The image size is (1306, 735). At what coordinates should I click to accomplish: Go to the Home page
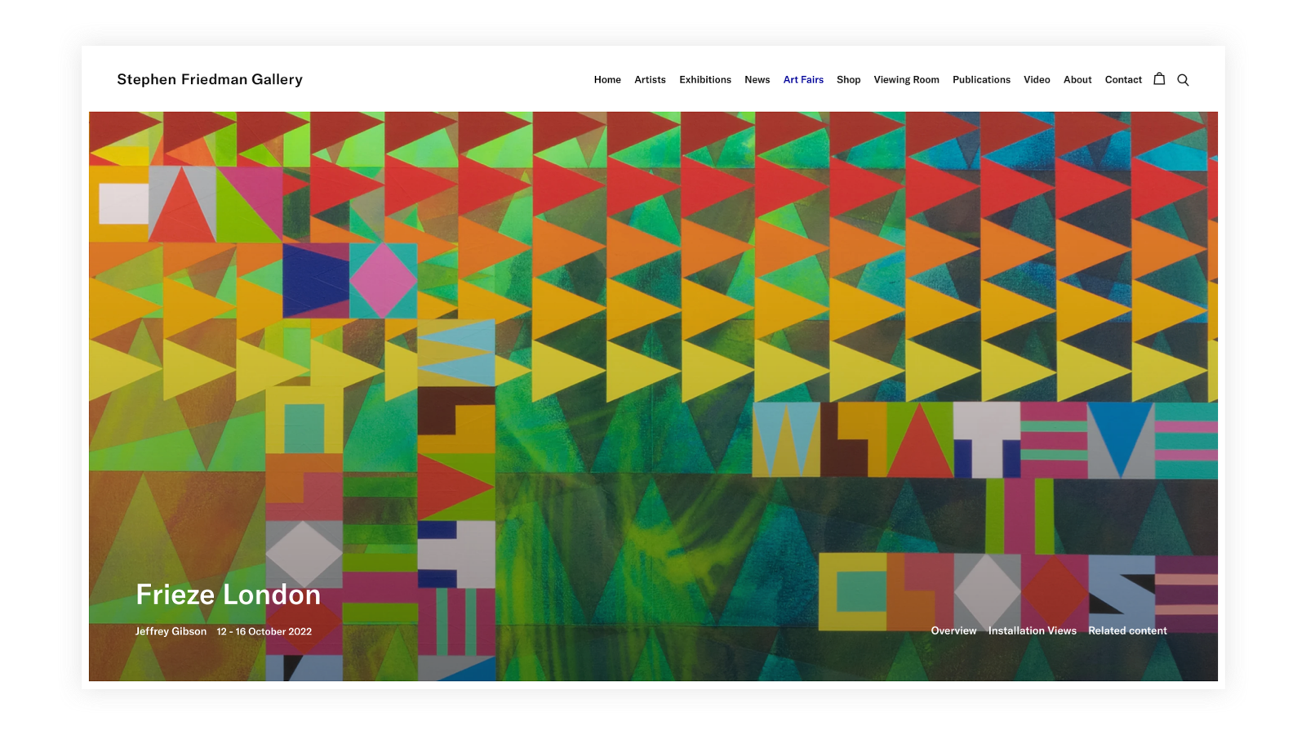(607, 80)
